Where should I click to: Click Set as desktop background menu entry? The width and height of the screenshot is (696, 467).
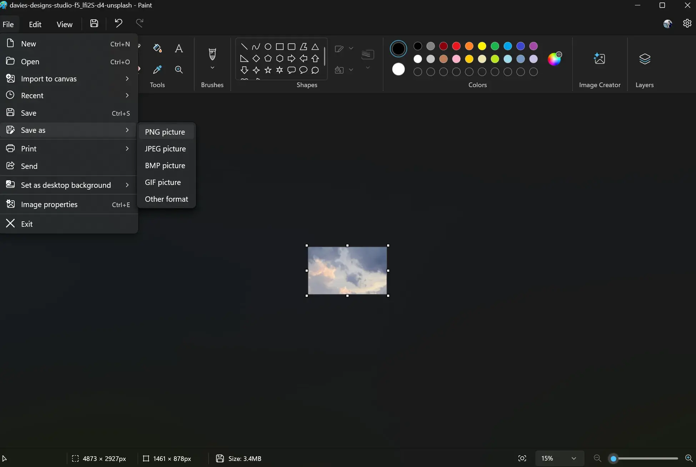coord(65,185)
